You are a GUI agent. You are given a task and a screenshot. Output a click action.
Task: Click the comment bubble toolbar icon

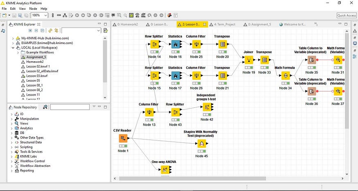coord(113,15)
